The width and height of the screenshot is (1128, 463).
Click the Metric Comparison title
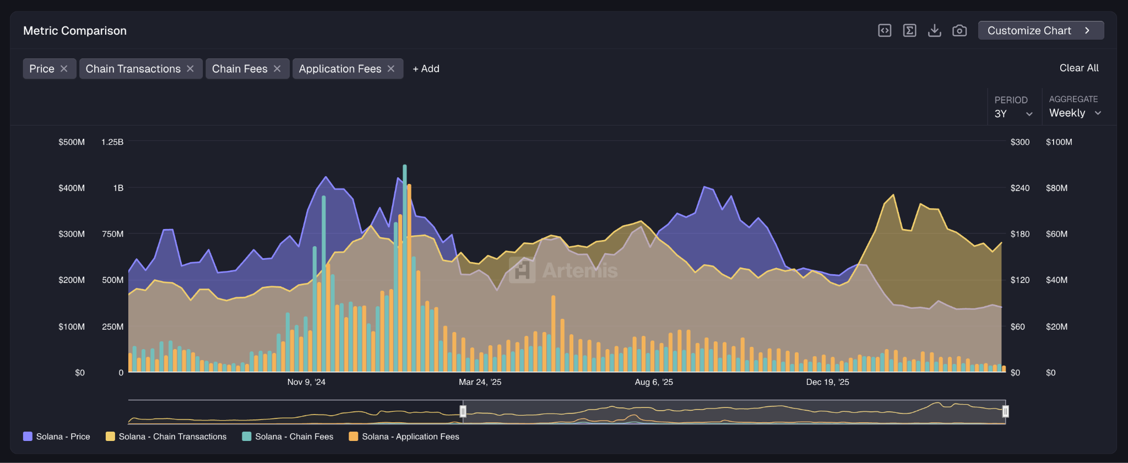click(x=75, y=31)
